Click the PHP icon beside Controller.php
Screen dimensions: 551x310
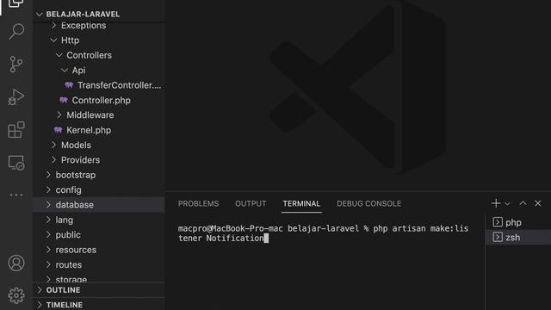click(64, 100)
